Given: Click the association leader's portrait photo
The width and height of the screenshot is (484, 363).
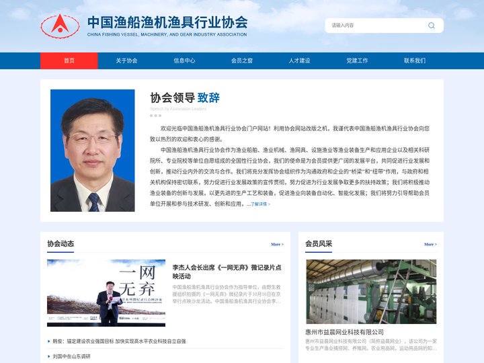Looking at the screenshot, I should pos(93,151).
